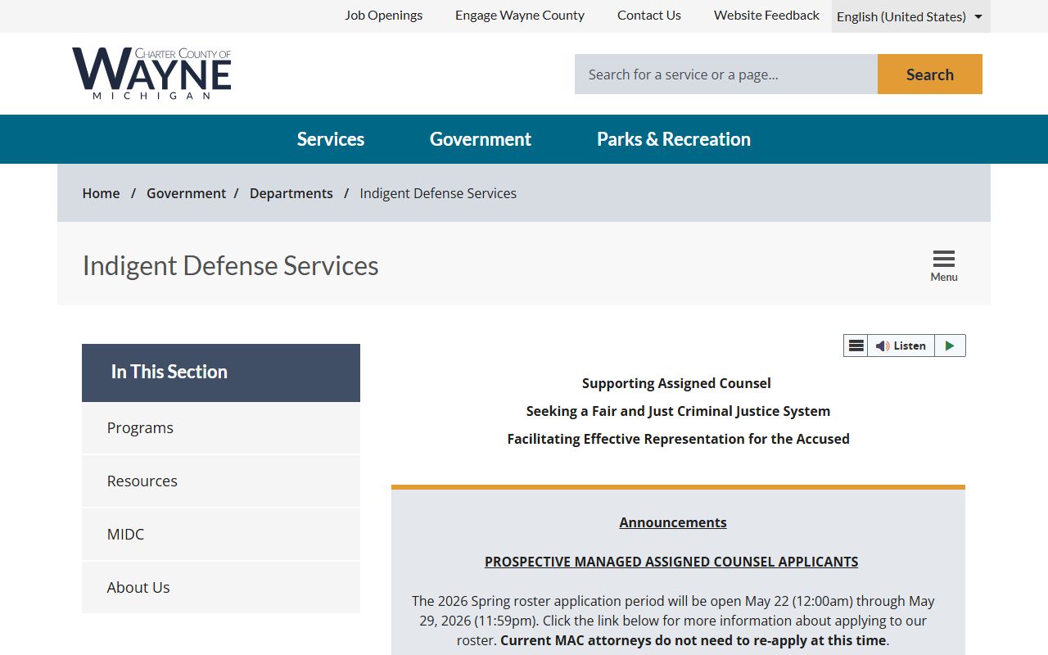The image size is (1048, 655).
Task: Open the Services menu
Action: pyautogui.click(x=331, y=139)
